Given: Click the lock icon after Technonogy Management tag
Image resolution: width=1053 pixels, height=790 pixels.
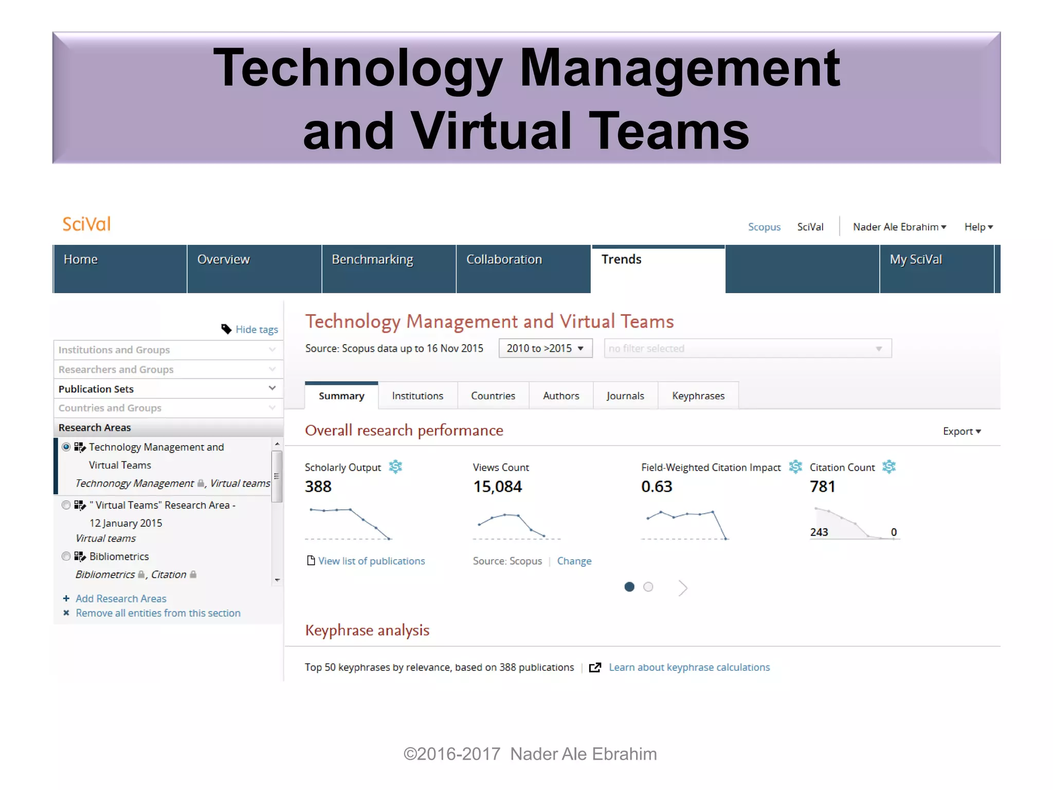Looking at the screenshot, I should click(x=201, y=483).
